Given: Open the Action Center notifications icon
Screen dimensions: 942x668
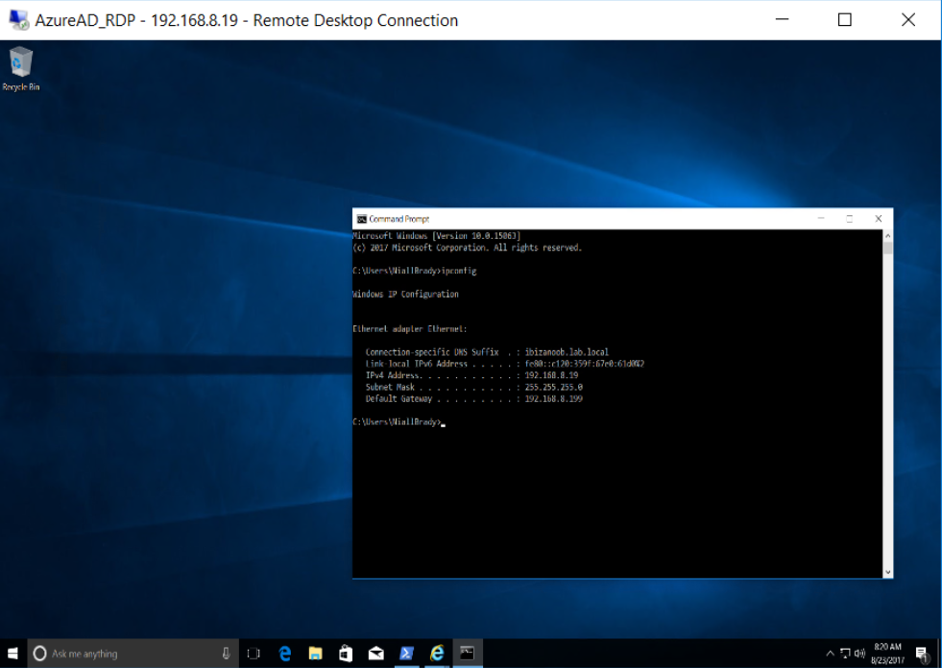Looking at the screenshot, I should pyautogui.click(x=921, y=654).
